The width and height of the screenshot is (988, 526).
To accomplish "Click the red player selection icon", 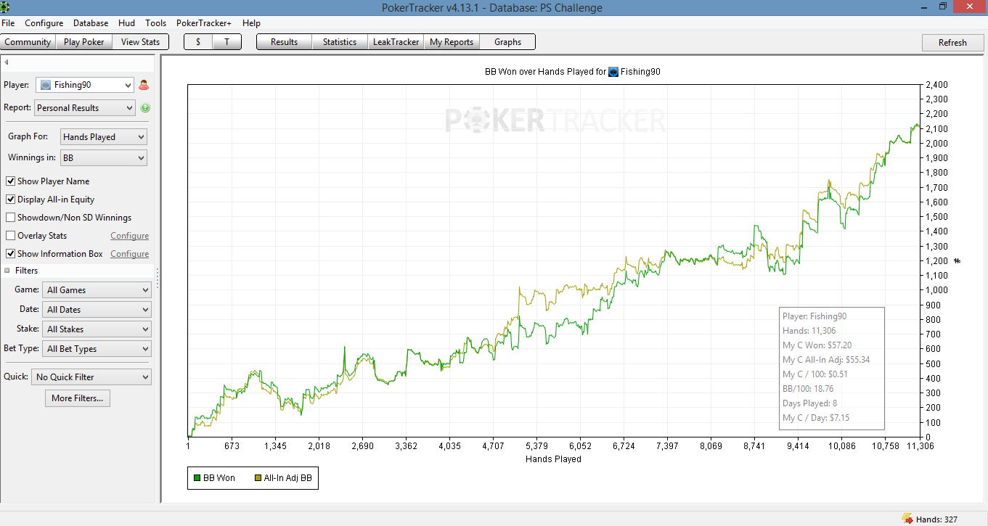I will 144,85.
